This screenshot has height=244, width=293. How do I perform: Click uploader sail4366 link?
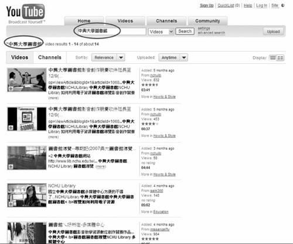point(156,191)
